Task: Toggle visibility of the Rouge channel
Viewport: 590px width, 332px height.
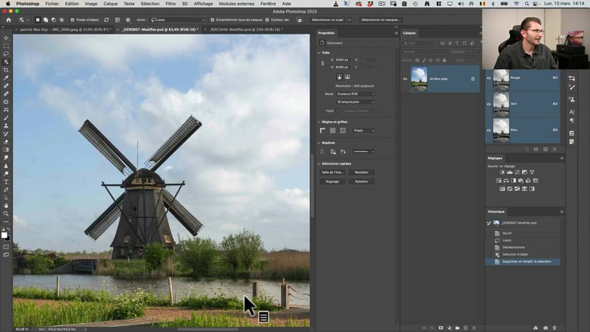Action: (x=488, y=78)
